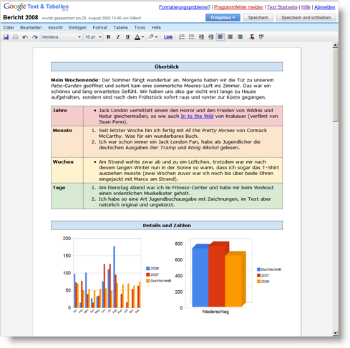
Task: Open the Tools menu
Action: [140, 28]
